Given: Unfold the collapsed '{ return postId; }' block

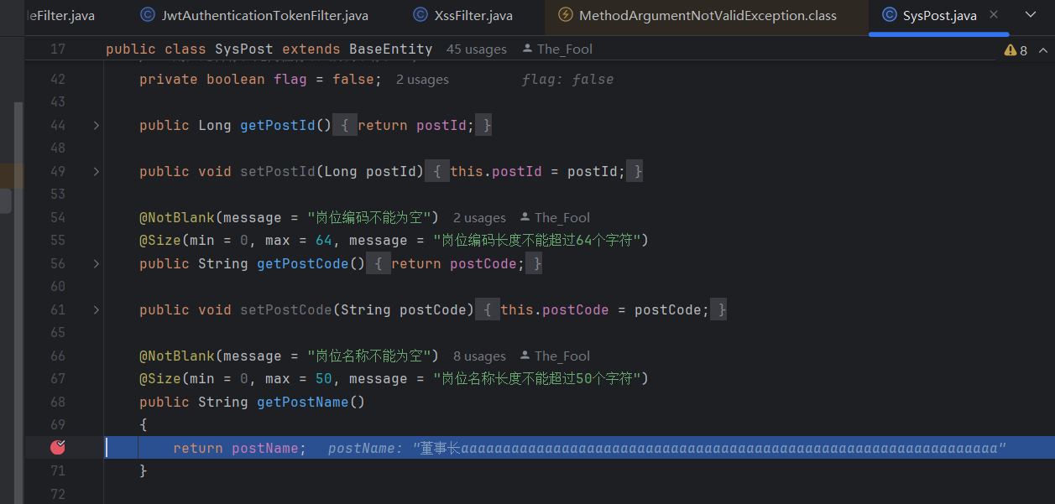Looking at the screenshot, I should [413, 126].
